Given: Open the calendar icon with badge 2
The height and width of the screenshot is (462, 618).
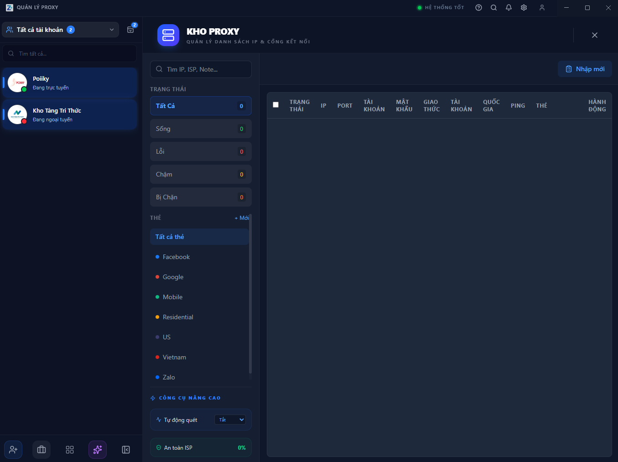Looking at the screenshot, I should pos(130,30).
